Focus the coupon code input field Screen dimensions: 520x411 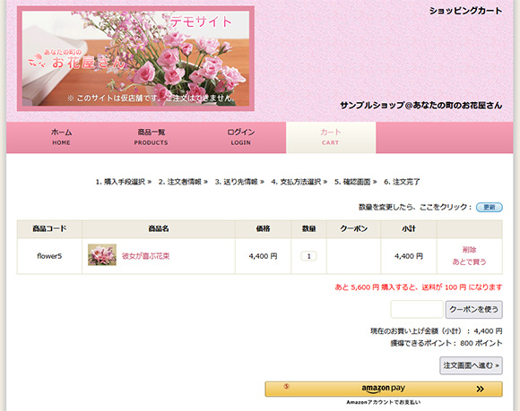pos(417,309)
